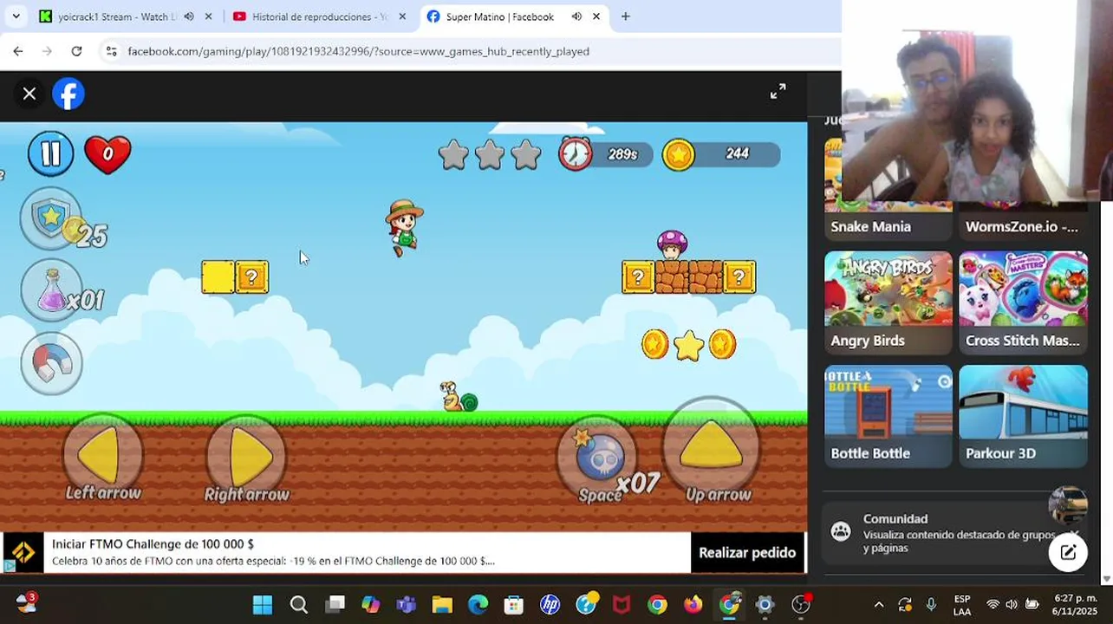1113x624 pixels.
Task: Open the Angry Birds game card
Action: pos(888,303)
